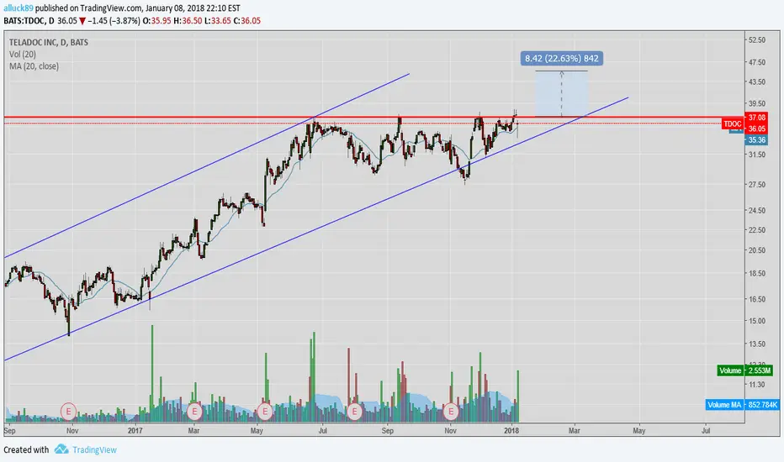Click the 2.553M volume value
This screenshot has height=462, width=784.
[759, 370]
